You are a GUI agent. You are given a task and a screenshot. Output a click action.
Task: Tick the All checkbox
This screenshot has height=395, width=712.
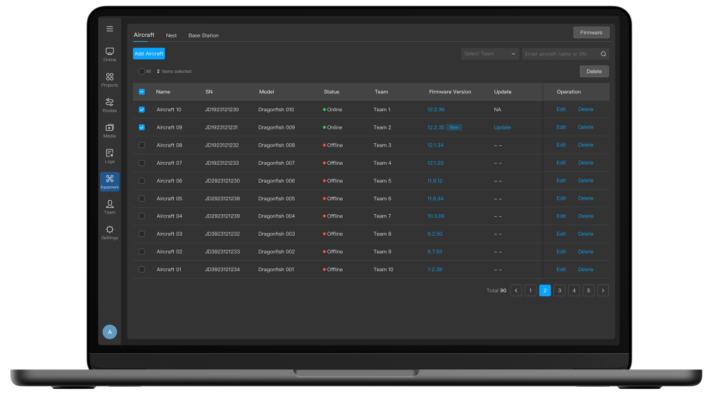point(141,72)
